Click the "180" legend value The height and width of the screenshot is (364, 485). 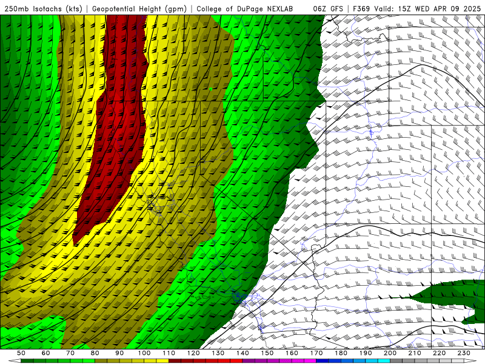pos(341,353)
